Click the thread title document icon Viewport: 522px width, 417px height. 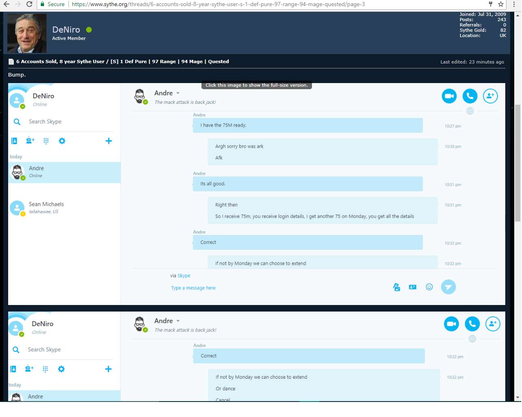point(11,62)
